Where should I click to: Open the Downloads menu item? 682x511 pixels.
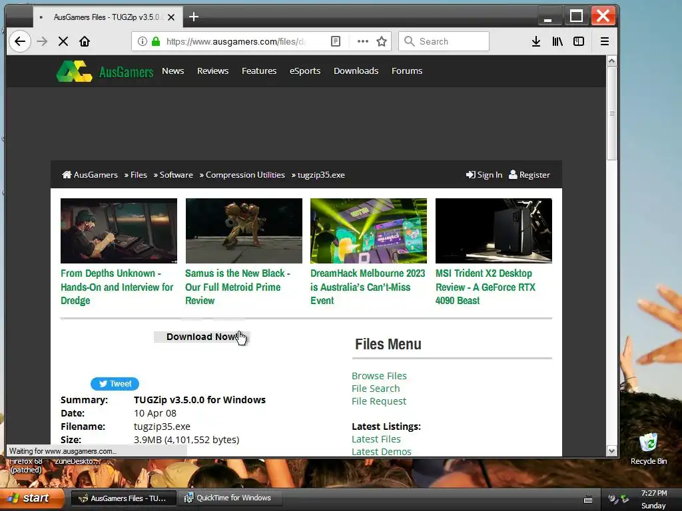[356, 71]
